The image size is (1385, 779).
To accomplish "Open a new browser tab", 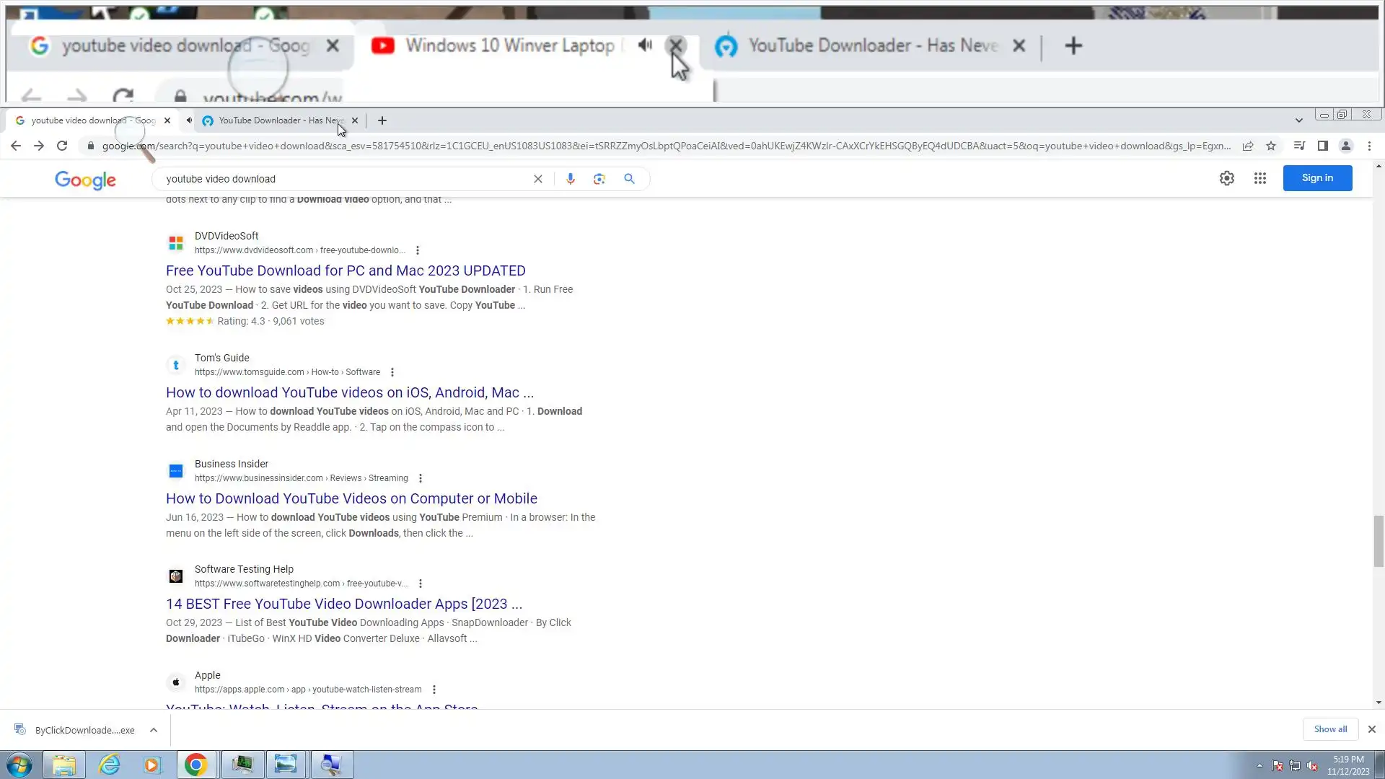I will click(x=382, y=120).
